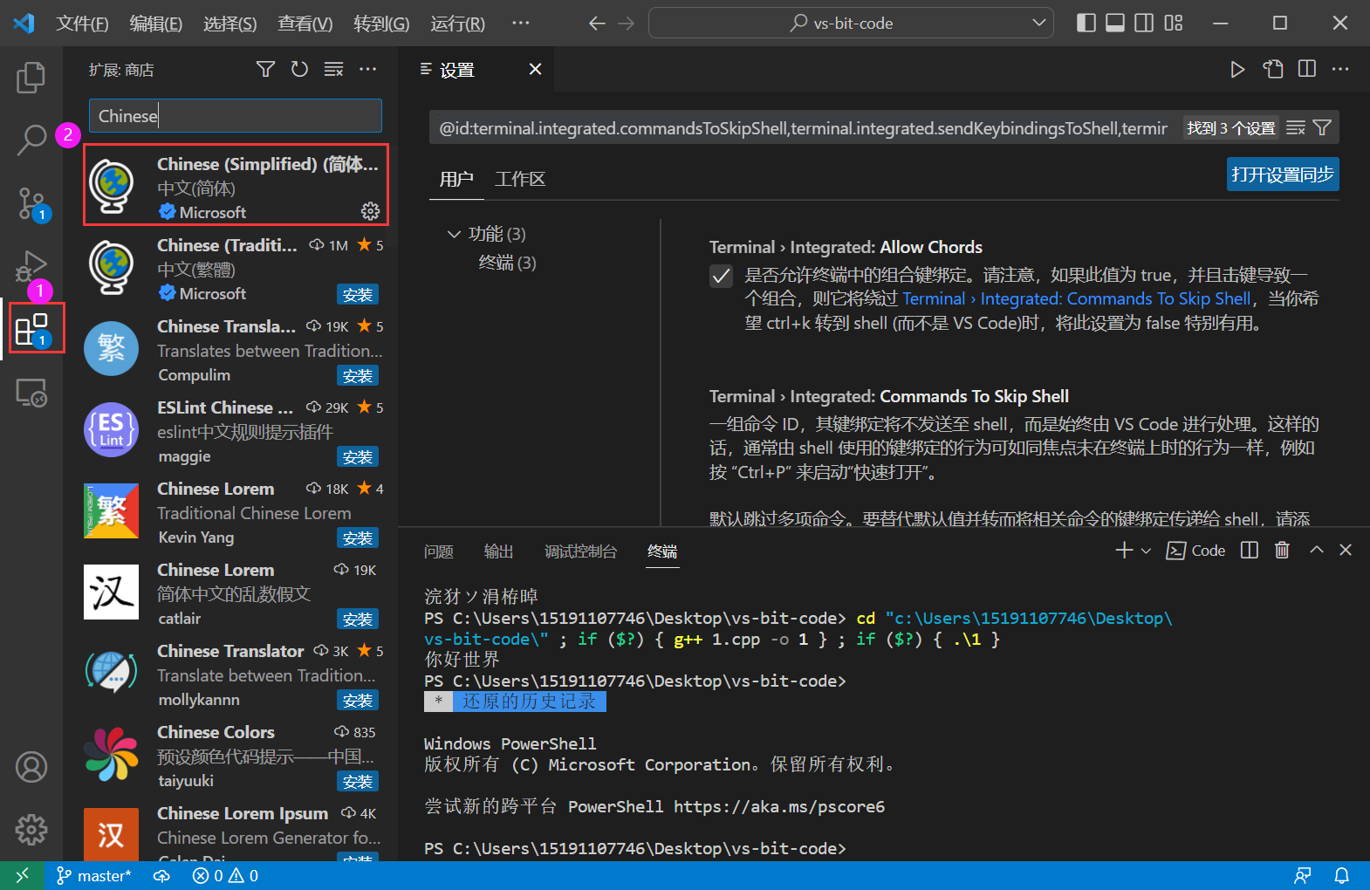
Task: Open the 转到(G) menu
Action: pos(381,24)
